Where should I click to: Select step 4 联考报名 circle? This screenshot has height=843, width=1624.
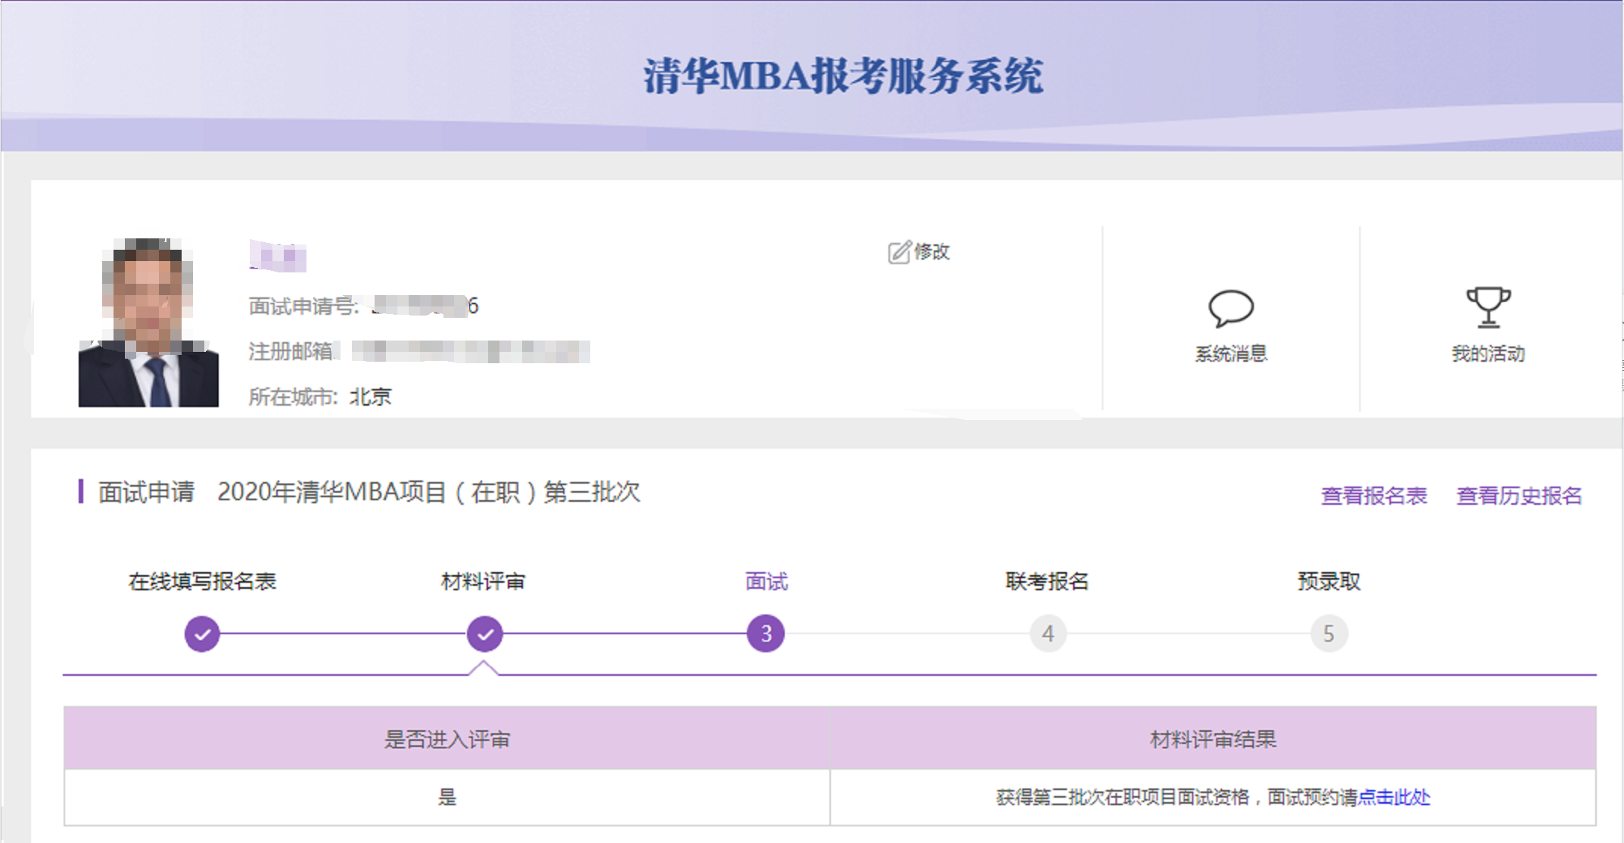1048,633
